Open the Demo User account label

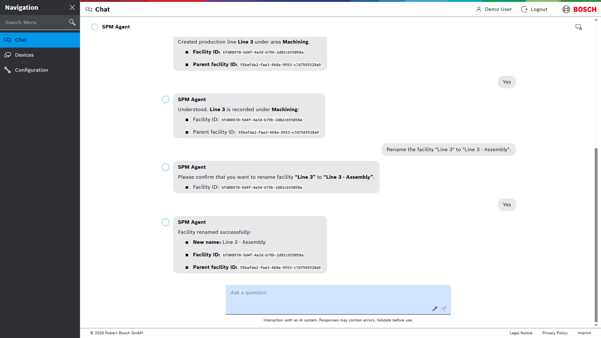pos(498,9)
